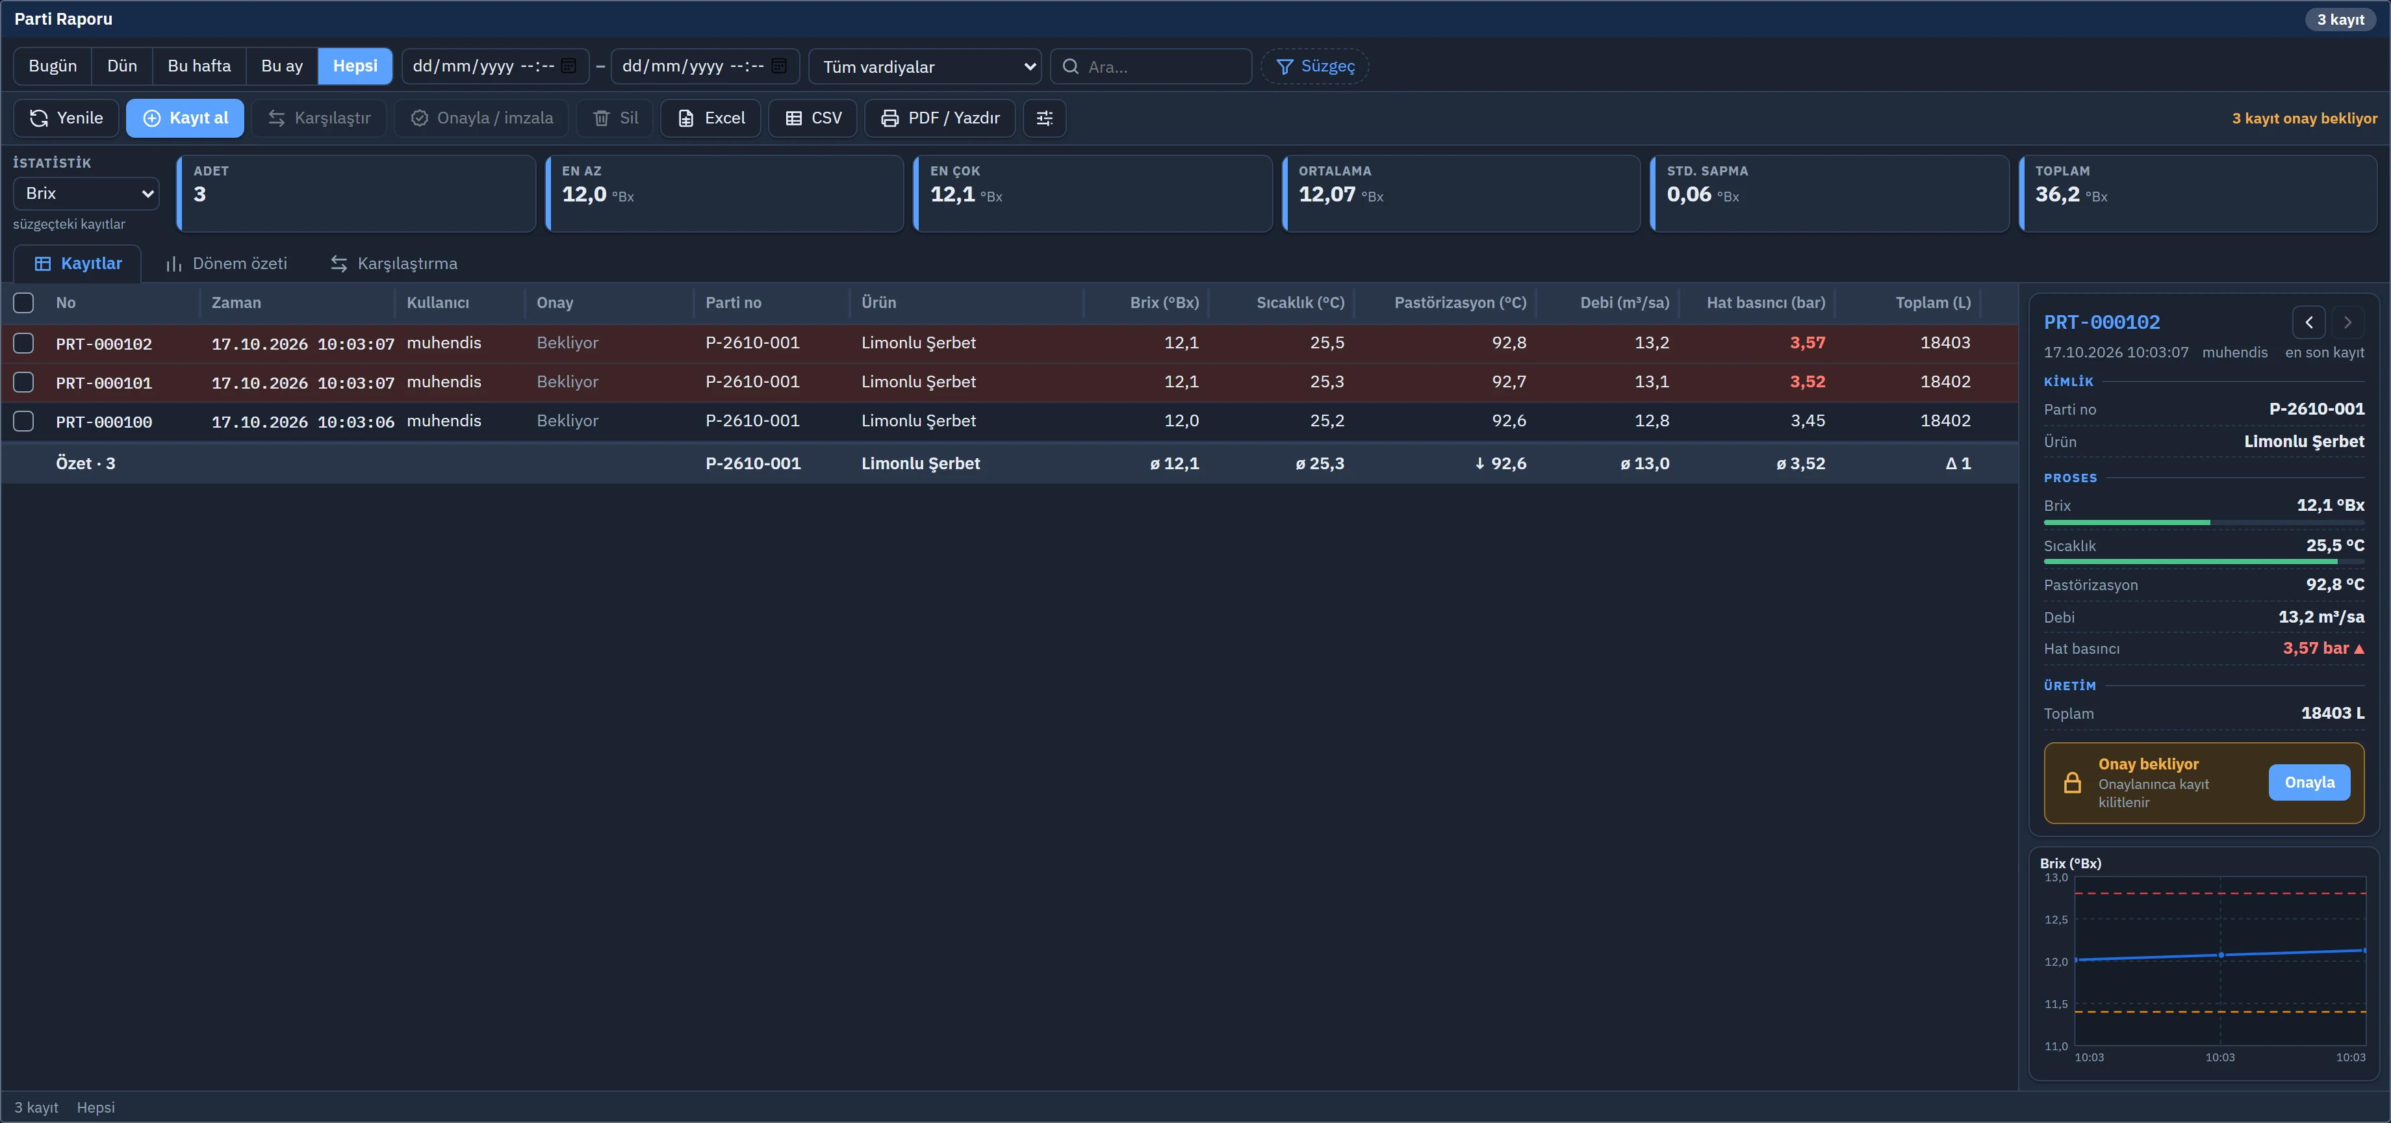This screenshot has height=1123, width=2391.
Task: Click the PDF / Yazdır button
Action: click(940, 118)
